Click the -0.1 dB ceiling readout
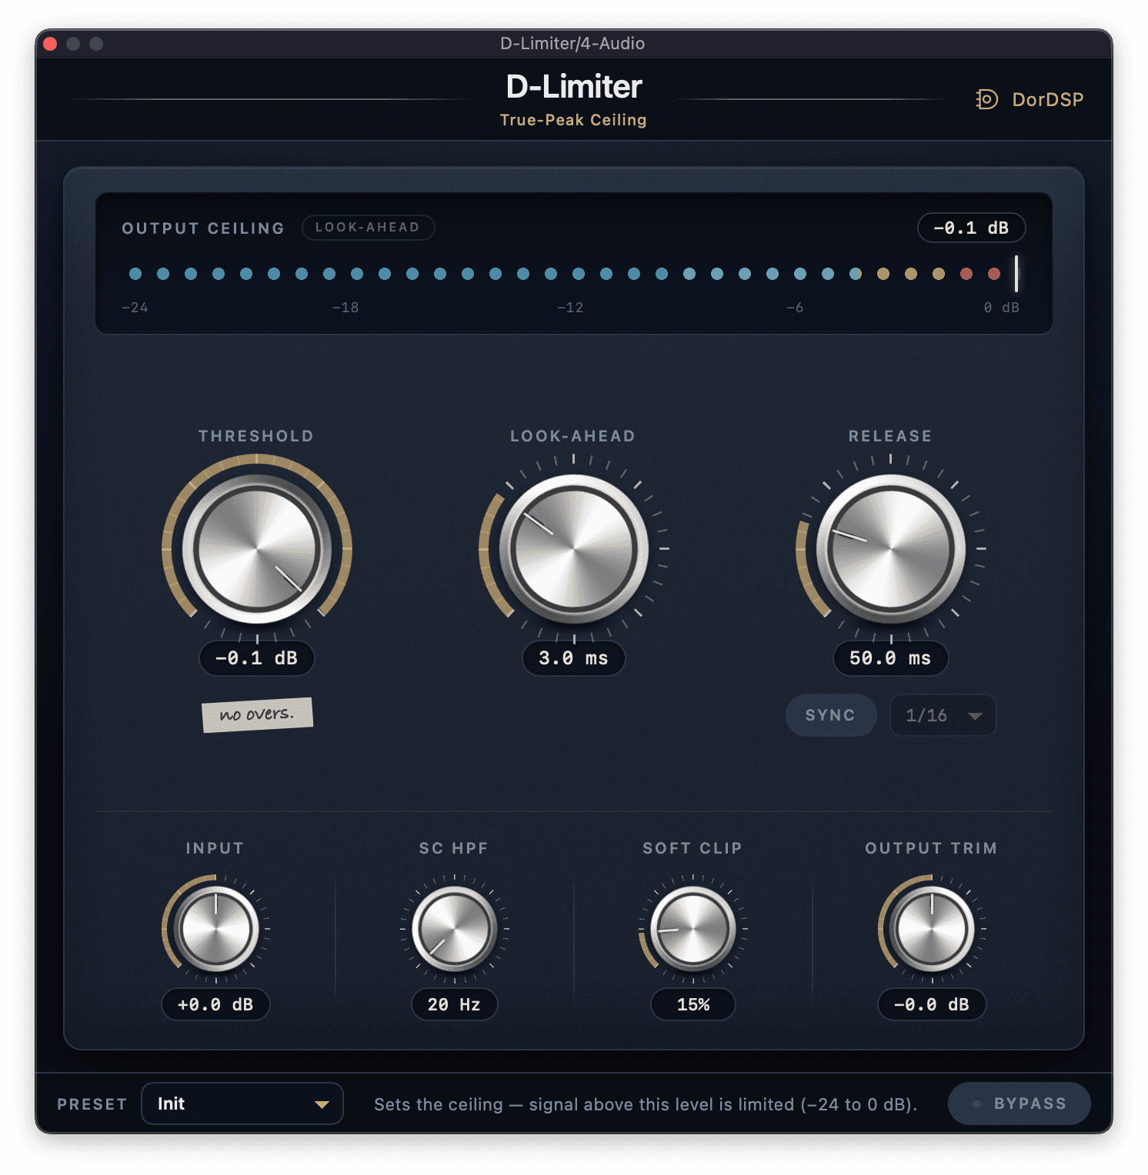This screenshot has width=1148, height=1175. point(971,228)
